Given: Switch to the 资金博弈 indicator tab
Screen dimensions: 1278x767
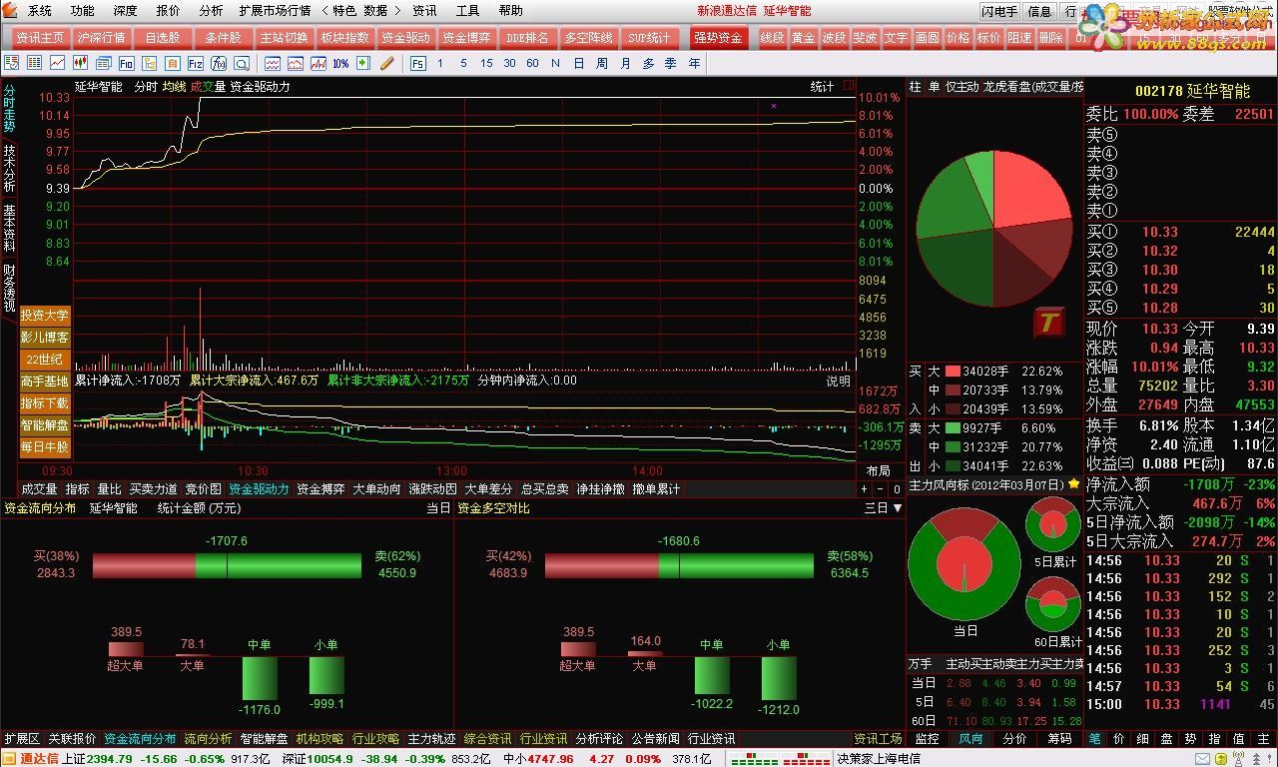Looking at the screenshot, I should [x=320, y=489].
